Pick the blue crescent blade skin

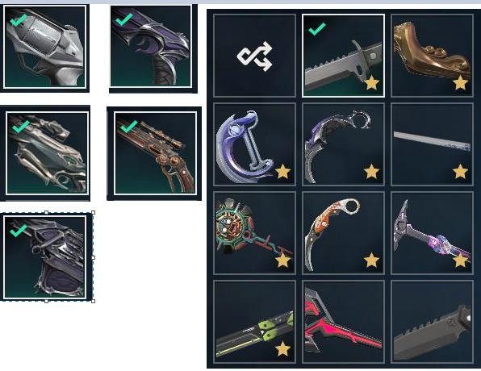click(254, 144)
